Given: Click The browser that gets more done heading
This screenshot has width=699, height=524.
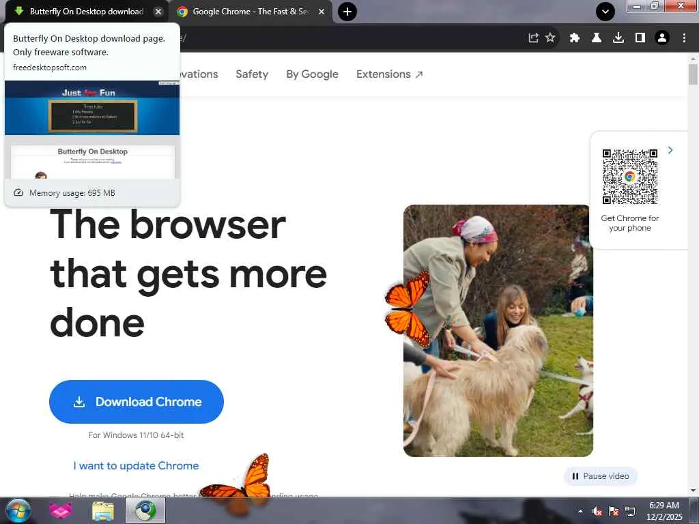Looking at the screenshot, I should (188, 274).
